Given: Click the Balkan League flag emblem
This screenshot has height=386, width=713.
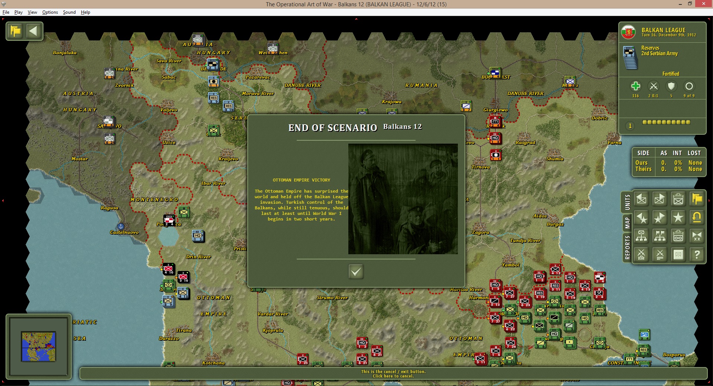Looking at the screenshot, I should pos(629,32).
